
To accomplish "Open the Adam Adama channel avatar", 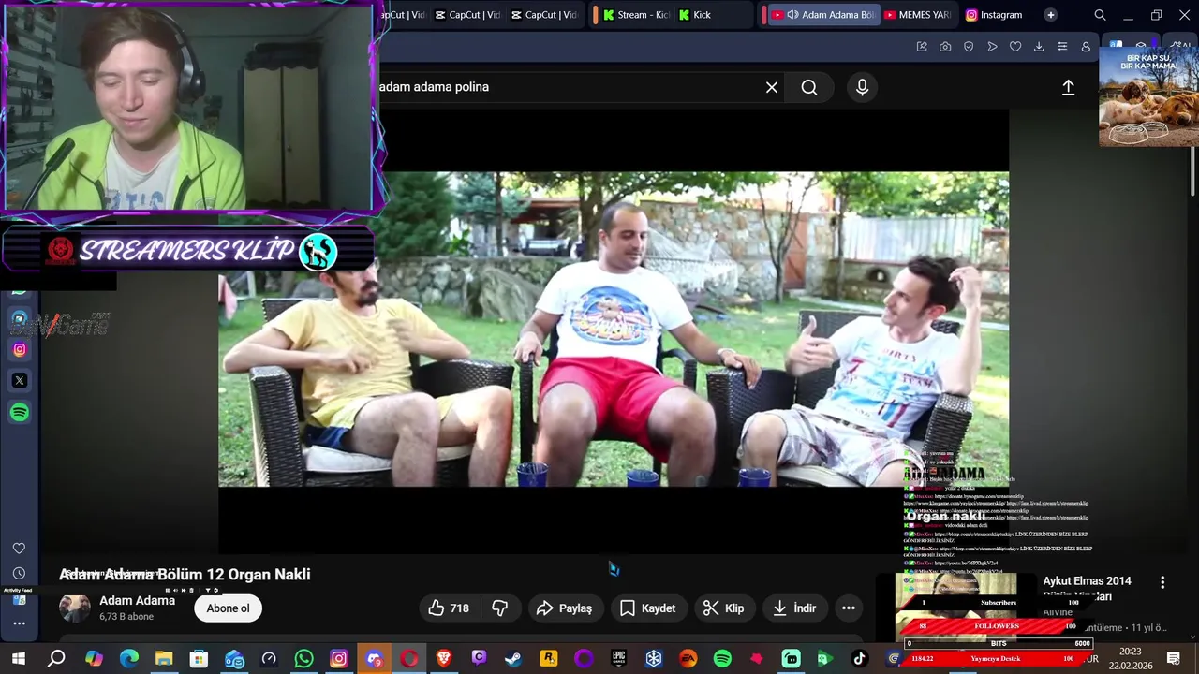I will pyautogui.click(x=75, y=608).
